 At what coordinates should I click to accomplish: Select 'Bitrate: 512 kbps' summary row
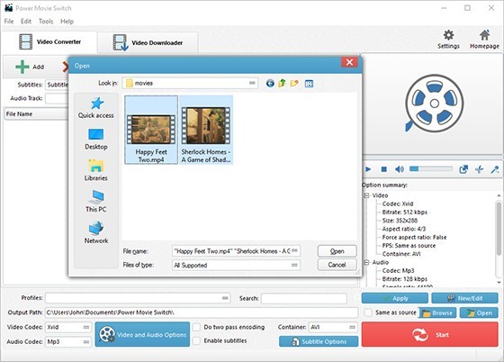click(x=405, y=213)
